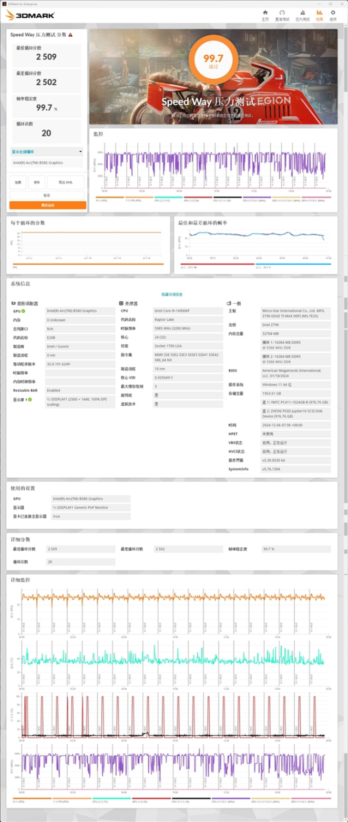348x822 pixels.
Task: Toggle the purple CPU 时钟频率 legend in 监控 chart
Action: 257,199
